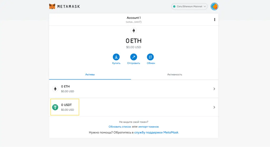This screenshot has width=270, height=147.
Task: Click the Обмен swap icon button
Action: point(151,57)
